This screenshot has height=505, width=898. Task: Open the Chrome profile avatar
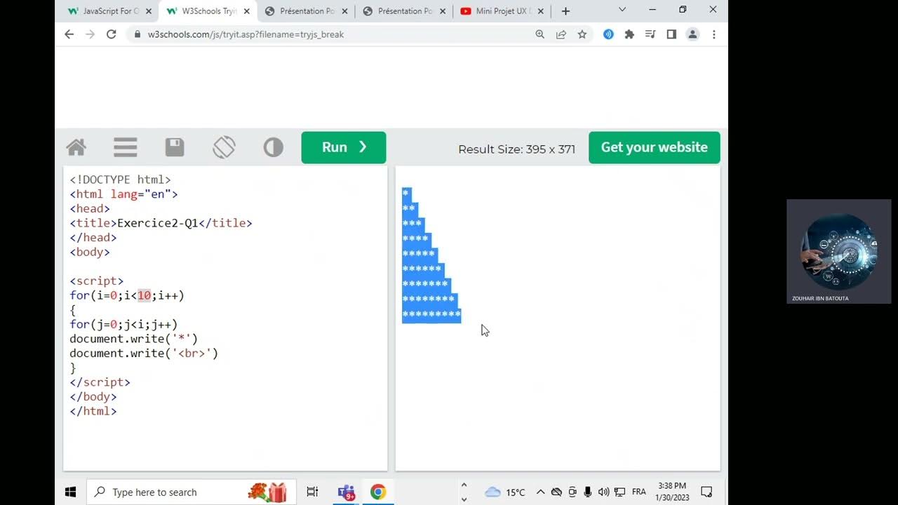[x=692, y=34]
